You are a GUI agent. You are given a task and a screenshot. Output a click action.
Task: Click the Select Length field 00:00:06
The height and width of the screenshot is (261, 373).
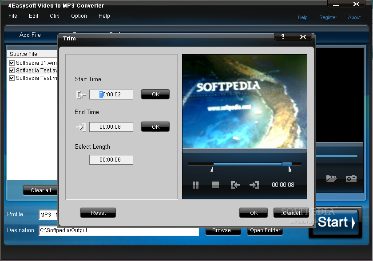pyautogui.click(x=111, y=159)
